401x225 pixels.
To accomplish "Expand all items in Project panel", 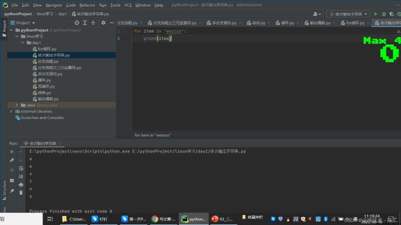I will click(x=85, y=23).
